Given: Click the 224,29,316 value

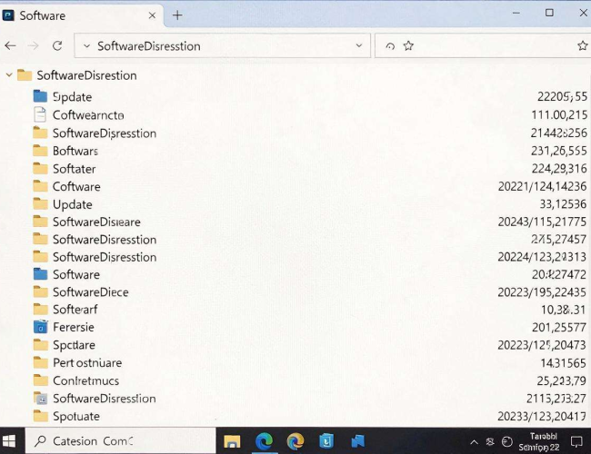Looking at the screenshot, I should pyautogui.click(x=559, y=169).
